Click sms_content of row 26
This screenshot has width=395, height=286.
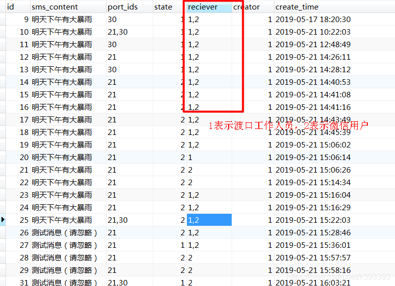coord(68,233)
